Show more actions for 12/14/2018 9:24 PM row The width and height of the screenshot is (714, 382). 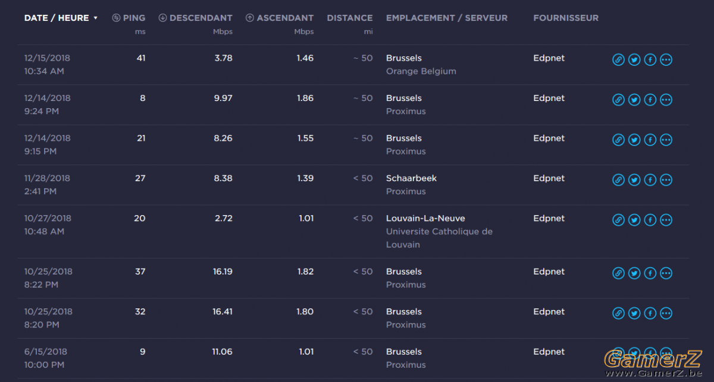[666, 100]
